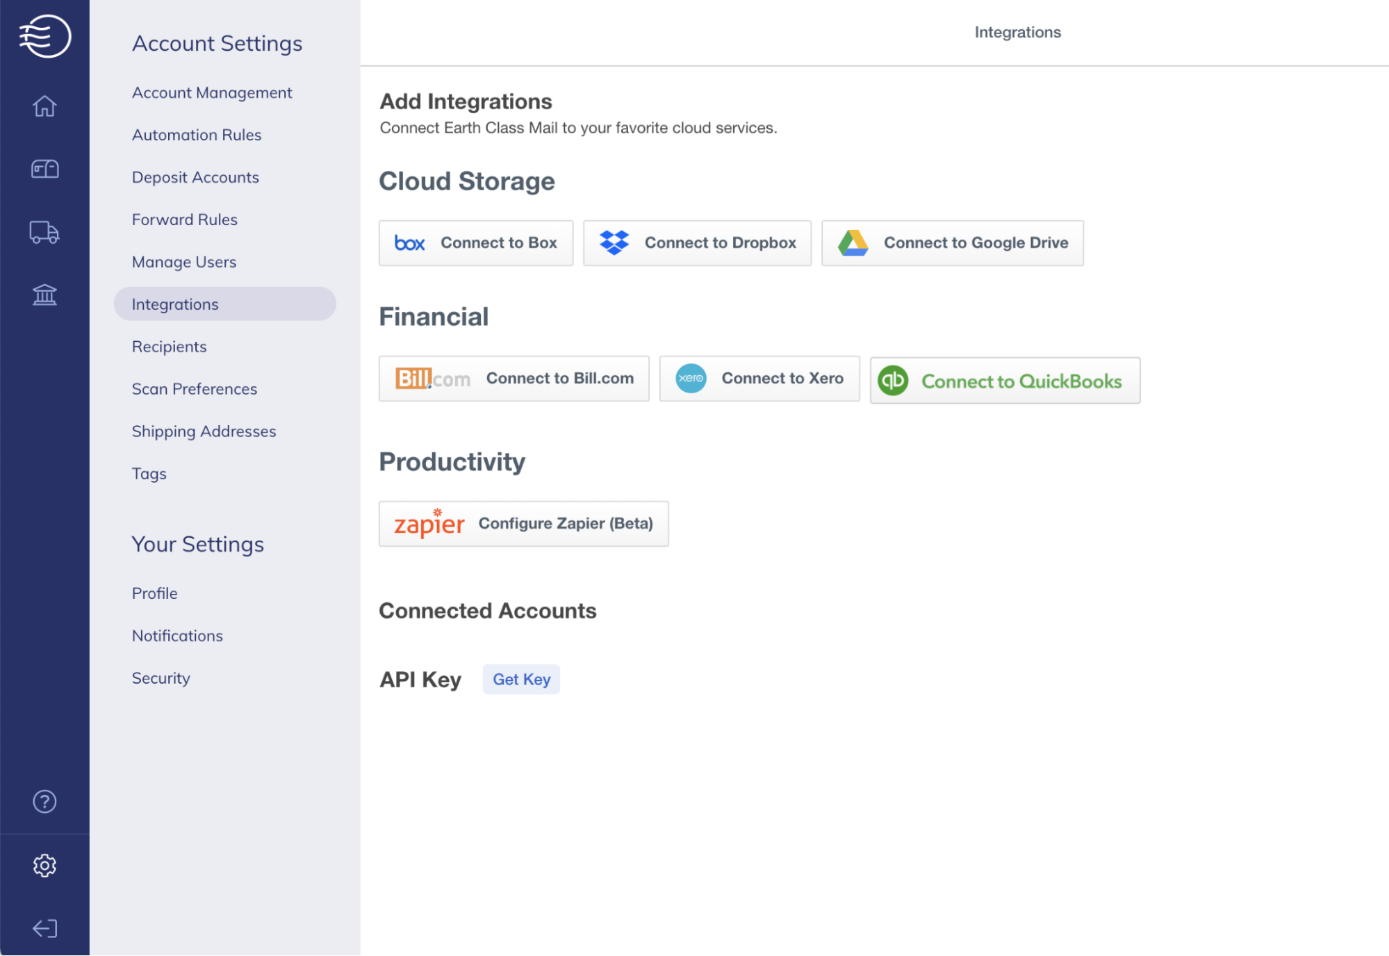Click Connect to Box label
Image resolution: width=1389 pixels, height=956 pixels.
(x=499, y=243)
